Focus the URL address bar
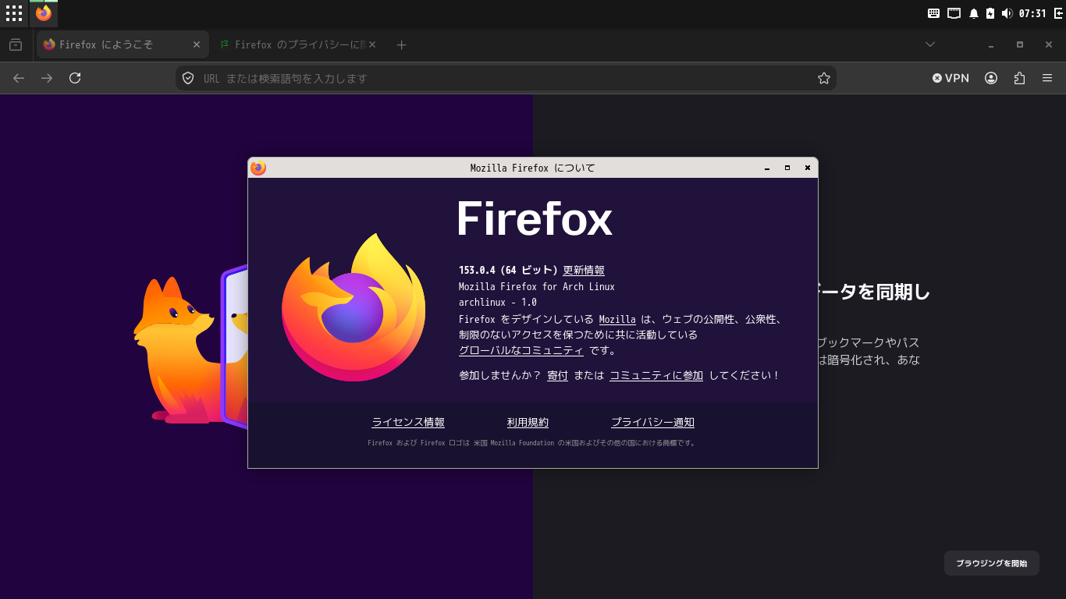 [506, 78]
